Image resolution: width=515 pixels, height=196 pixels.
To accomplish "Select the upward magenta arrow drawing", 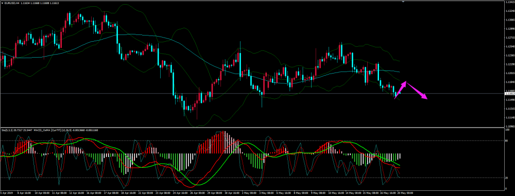I will (x=400, y=90).
